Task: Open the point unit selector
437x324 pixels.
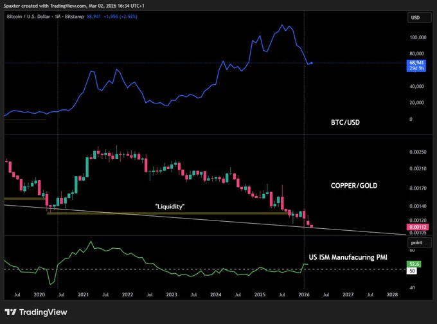Action: pos(419,242)
